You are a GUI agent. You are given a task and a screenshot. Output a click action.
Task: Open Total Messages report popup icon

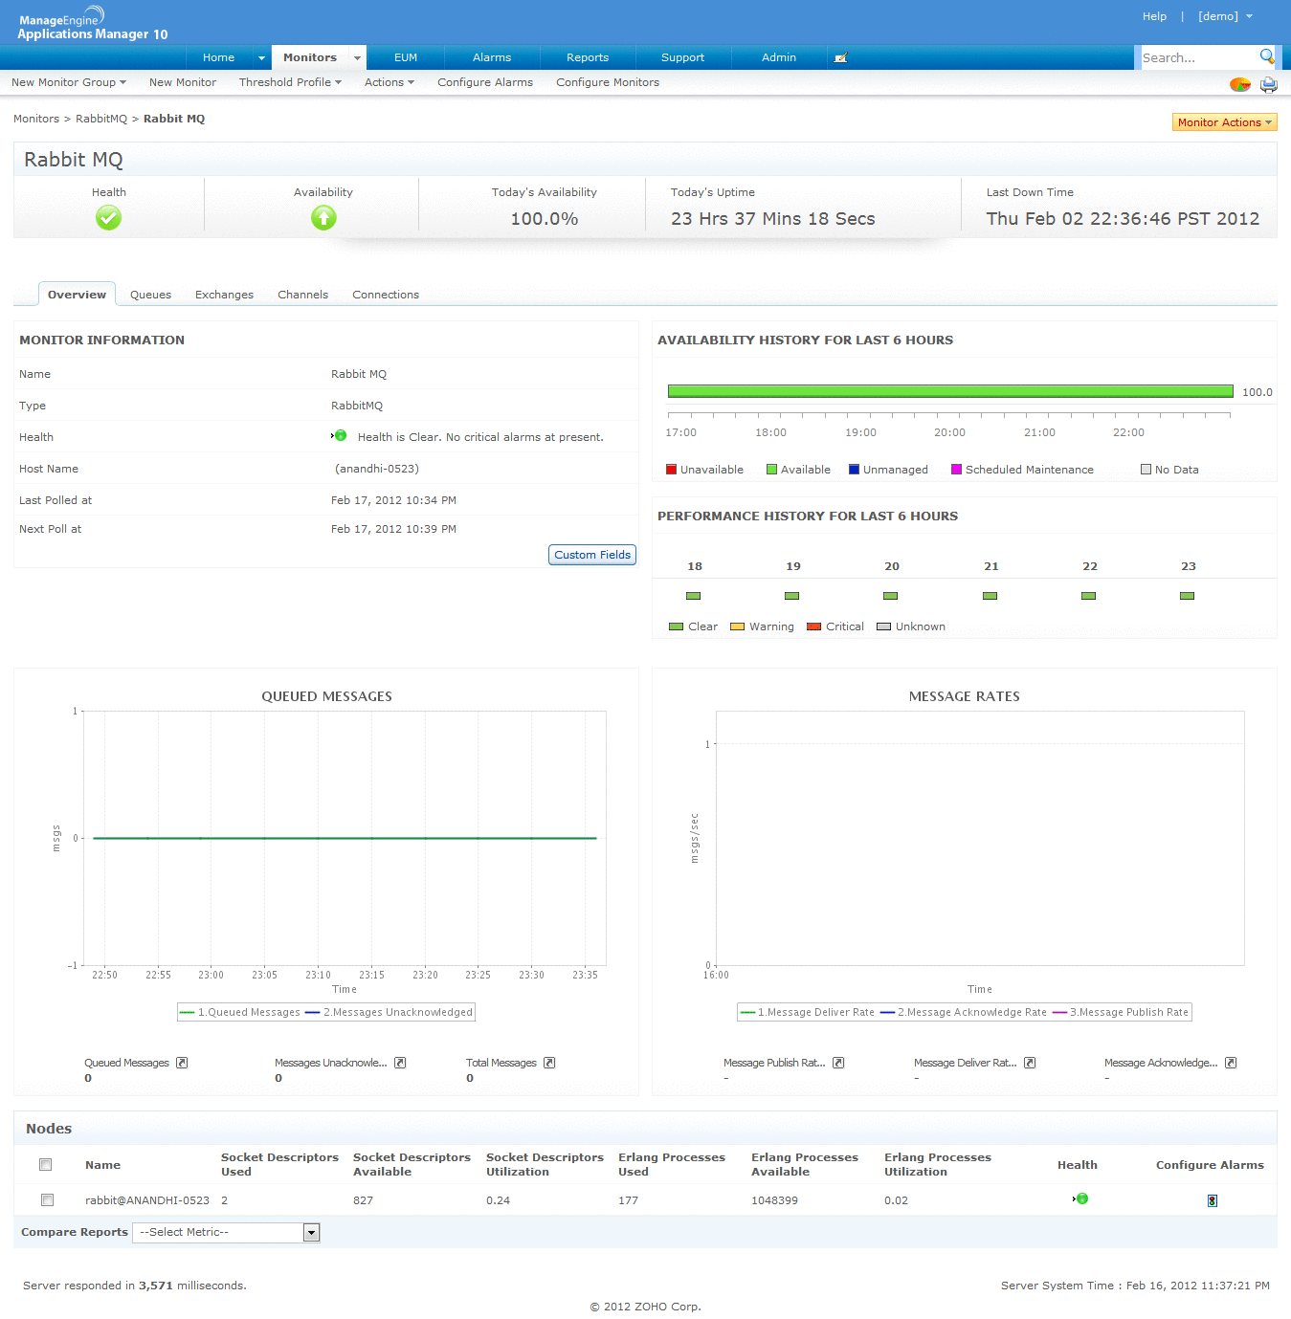(x=549, y=1063)
